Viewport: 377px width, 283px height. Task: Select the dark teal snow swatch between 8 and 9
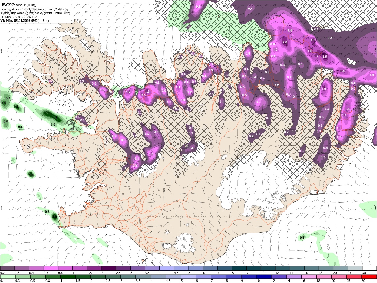pyautogui.click(x=239, y=269)
